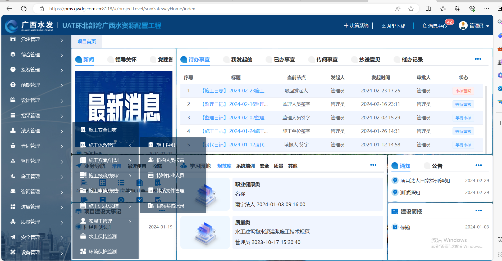The image size is (502, 261).
Task: Click the 前期管理 sidebar icon
Action: point(13,85)
